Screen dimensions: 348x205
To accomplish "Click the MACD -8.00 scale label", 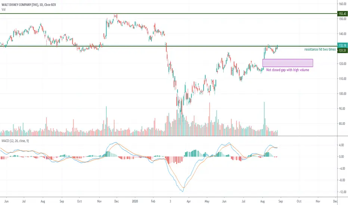I will (341, 180).
